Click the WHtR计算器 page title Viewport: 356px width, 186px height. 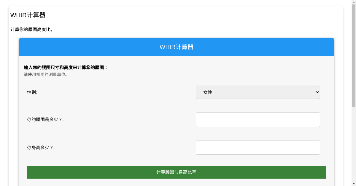(x=28, y=15)
